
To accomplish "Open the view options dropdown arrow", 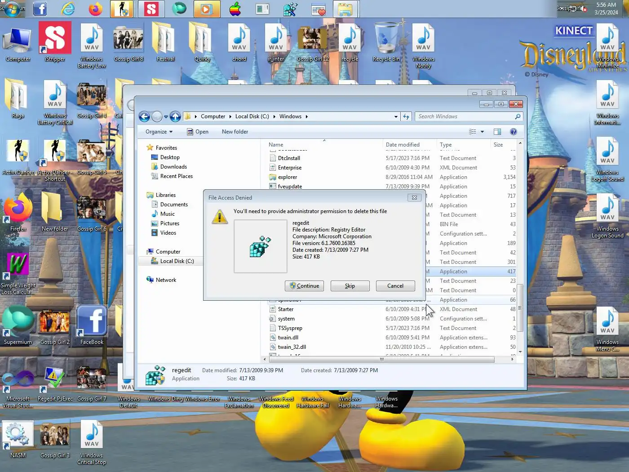I will 482,132.
